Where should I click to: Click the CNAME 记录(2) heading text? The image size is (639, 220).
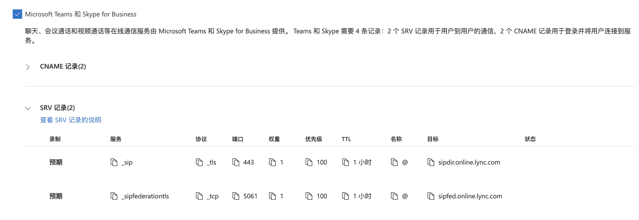[x=63, y=66]
